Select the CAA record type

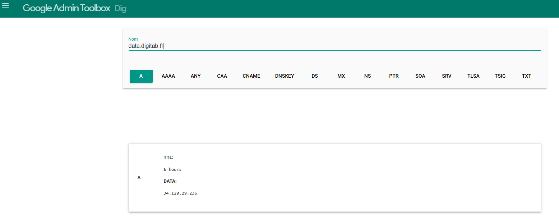pyautogui.click(x=222, y=76)
